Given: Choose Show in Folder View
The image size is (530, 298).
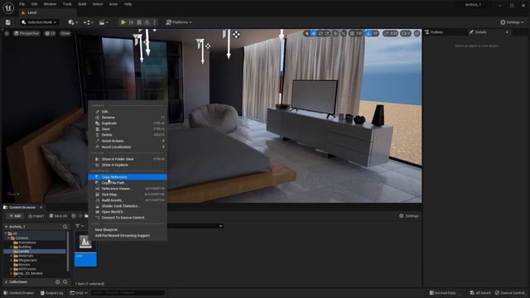Looking at the screenshot, I should pyautogui.click(x=128, y=159).
